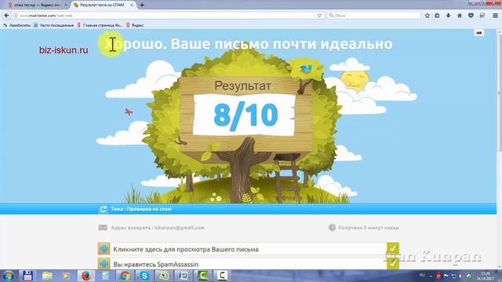The width and height of the screenshot is (502, 282).
Task: Click the Pocket shield icon in the toolbar
Action: point(471,16)
